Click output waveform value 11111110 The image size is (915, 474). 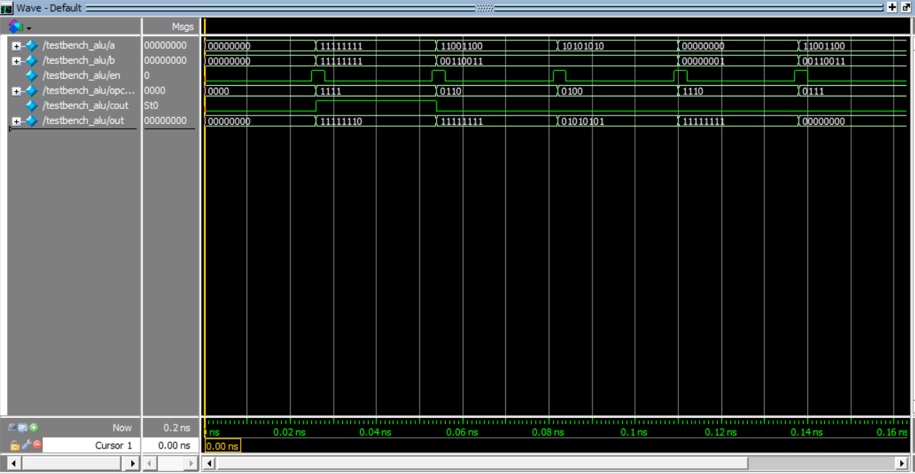pyautogui.click(x=342, y=122)
